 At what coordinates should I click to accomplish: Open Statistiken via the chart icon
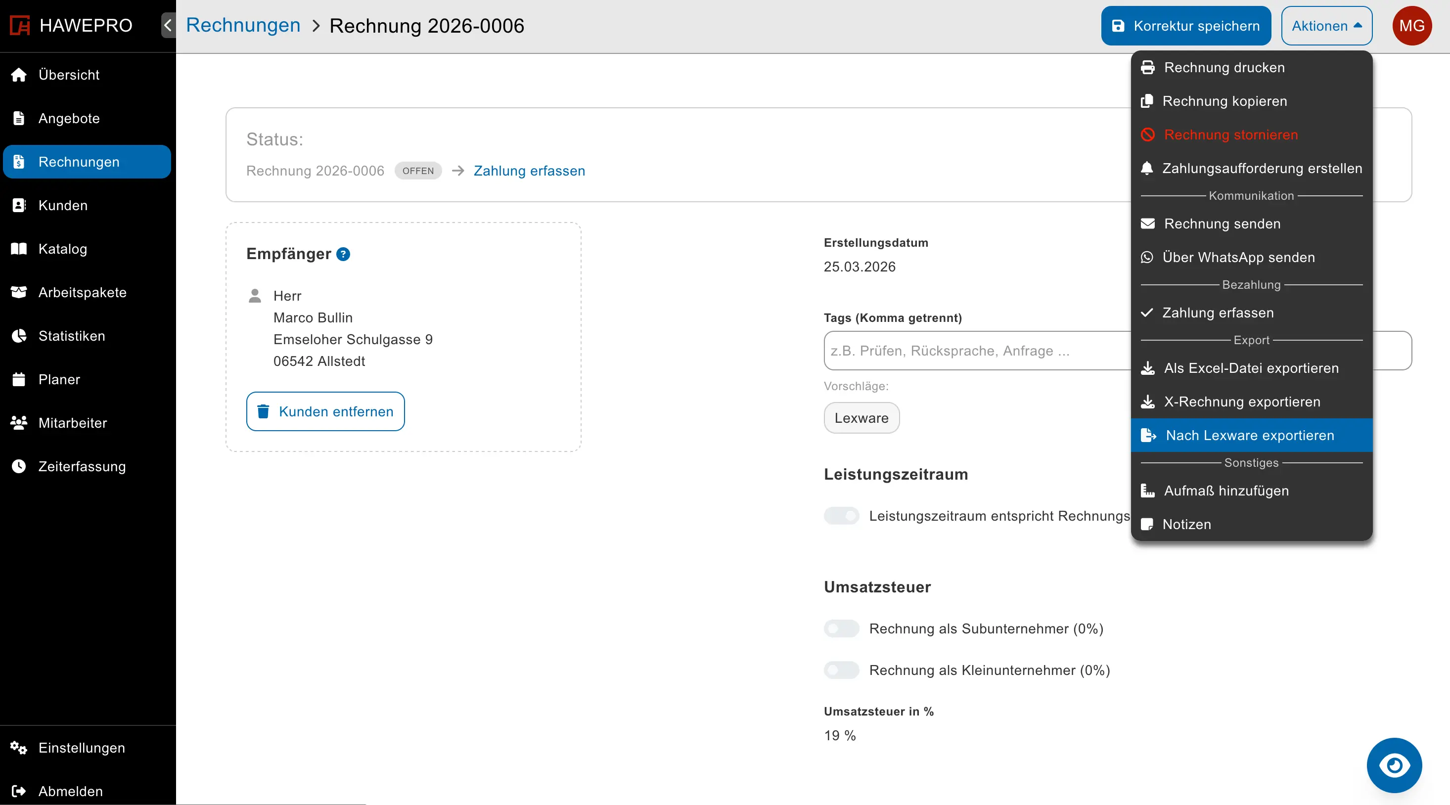19,336
